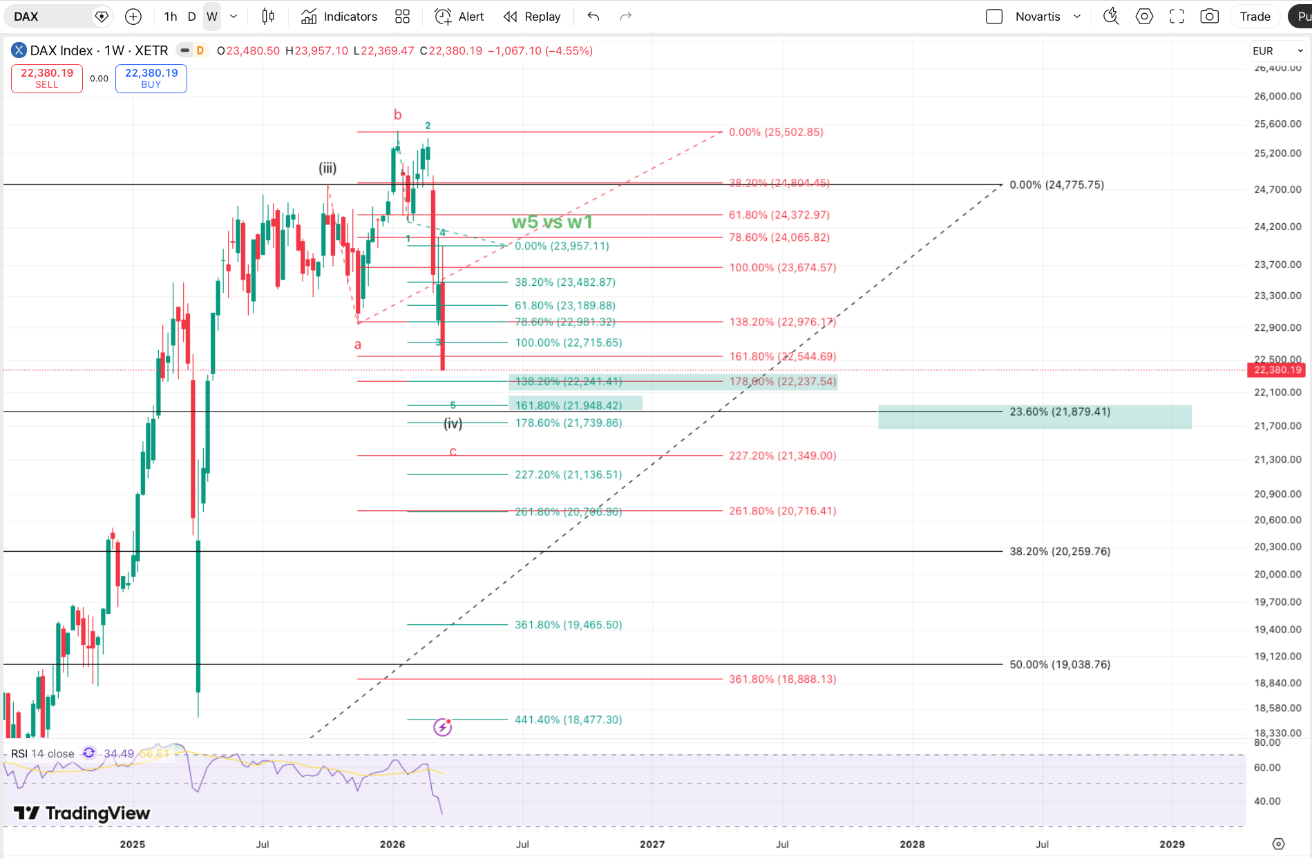This screenshot has width=1312, height=859.
Task: Expand the timeframe interval dropdown
Action: (x=234, y=17)
